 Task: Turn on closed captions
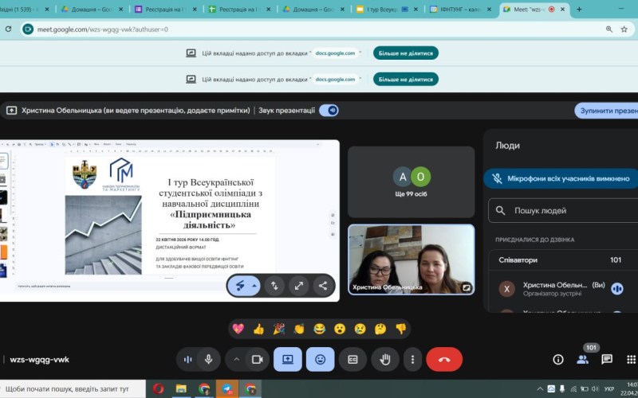[x=352, y=360]
